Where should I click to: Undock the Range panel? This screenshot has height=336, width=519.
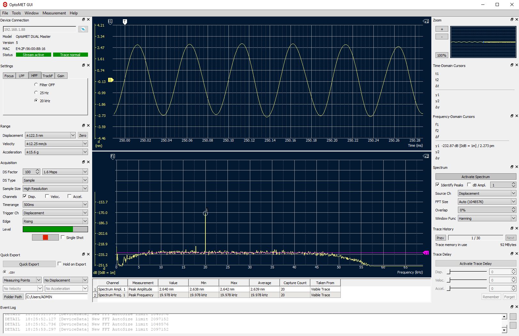point(84,125)
